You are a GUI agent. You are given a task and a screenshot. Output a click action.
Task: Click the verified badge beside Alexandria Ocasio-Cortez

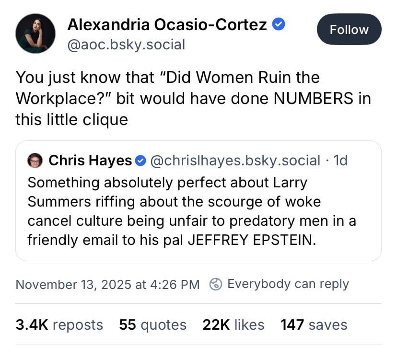[279, 24]
